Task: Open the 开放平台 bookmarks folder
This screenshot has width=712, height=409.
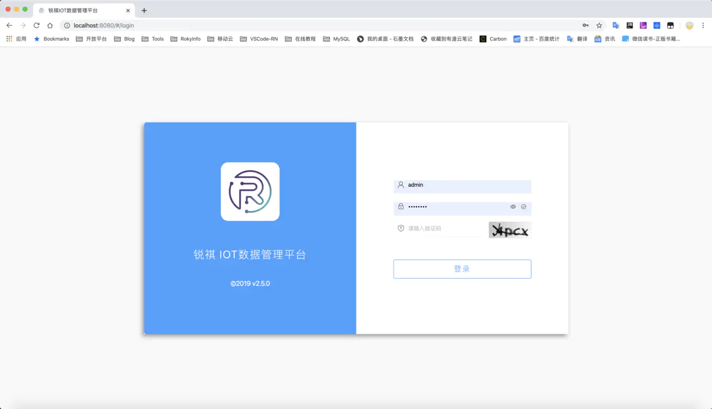Action: coord(91,39)
